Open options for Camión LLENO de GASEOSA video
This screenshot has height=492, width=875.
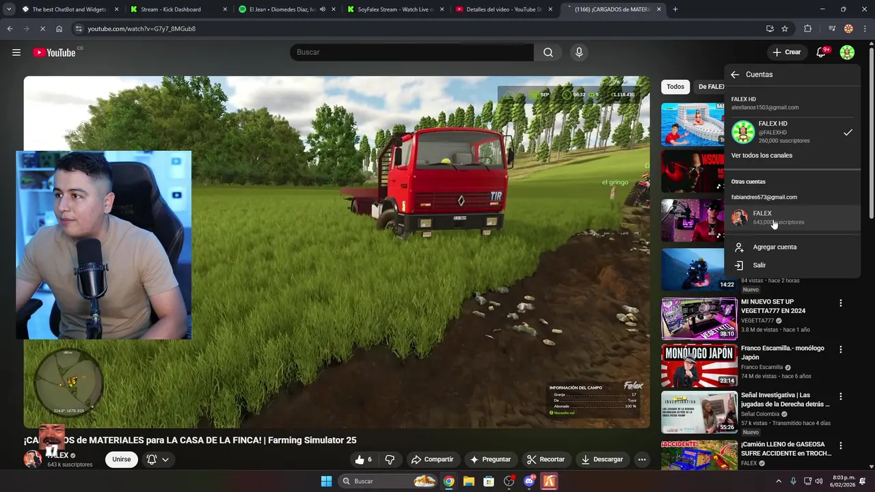coord(841,446)
